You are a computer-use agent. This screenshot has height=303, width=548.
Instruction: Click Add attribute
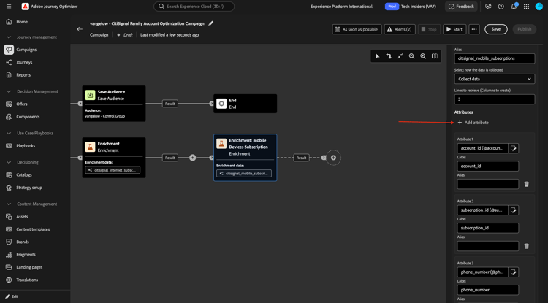[473, 123]
